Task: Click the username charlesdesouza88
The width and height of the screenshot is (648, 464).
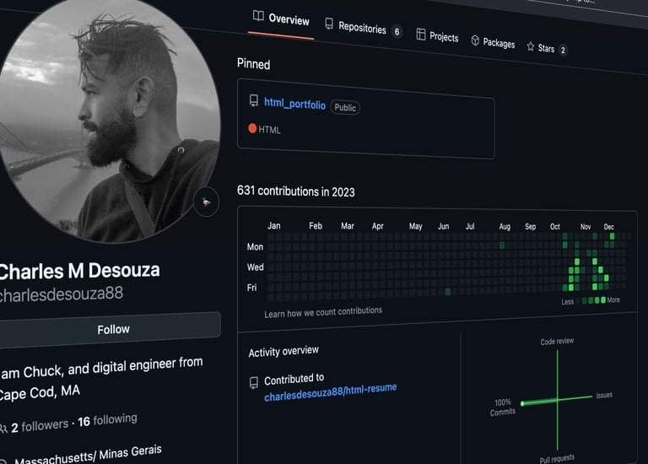Action: pyautogui.click(x=61, y=294)
